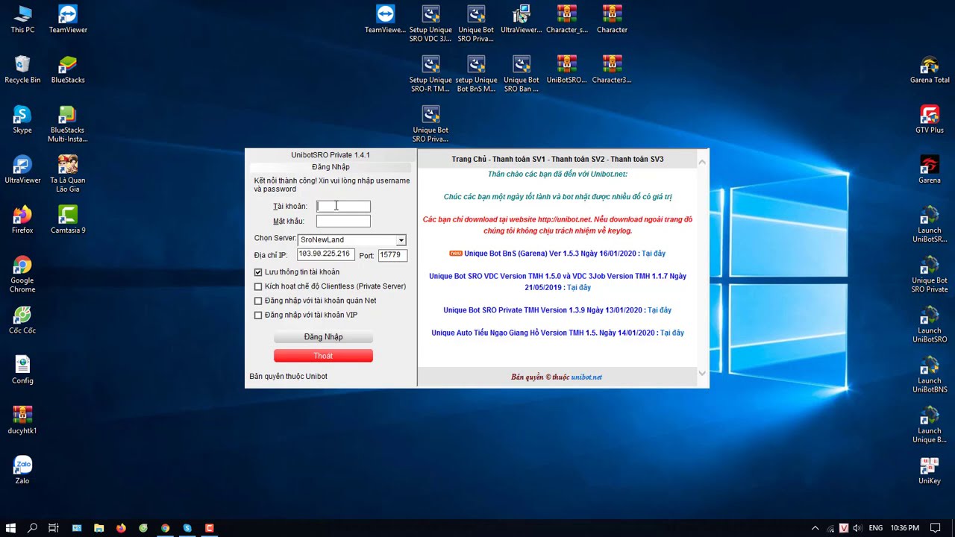Switch the ENG input language indicator
The width and height of the screenshot is (955, 537).
[x=876, y=528]
